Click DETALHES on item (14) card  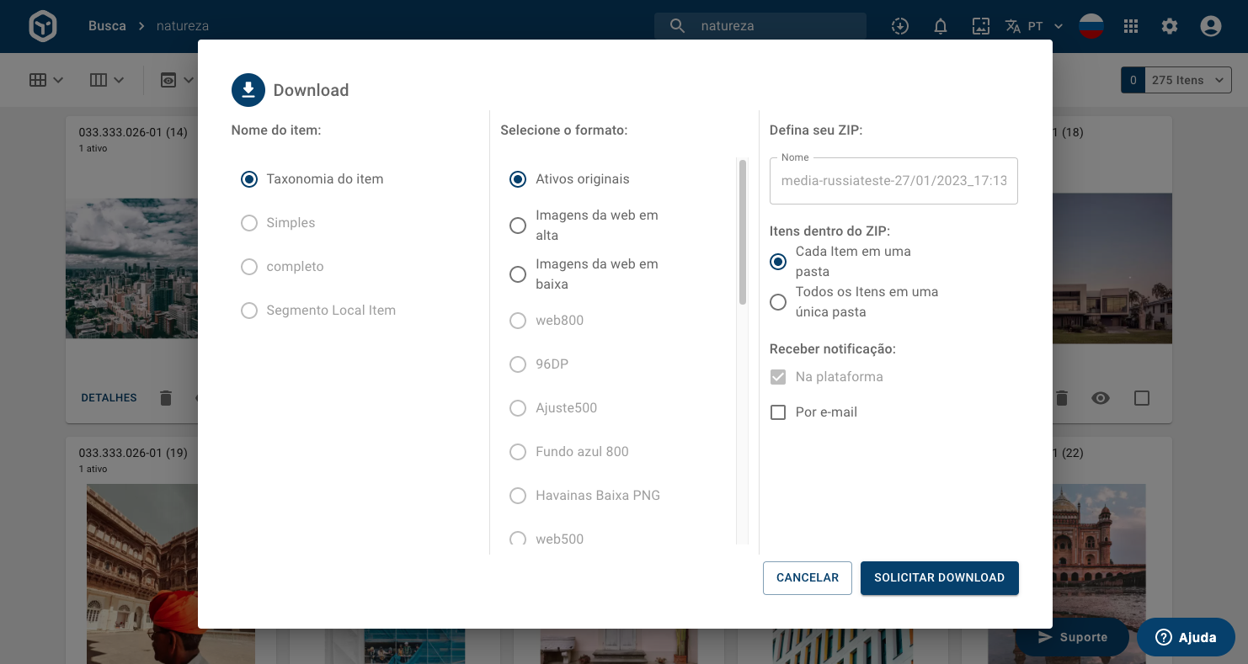pyautogui.click(x=109, y=398)
